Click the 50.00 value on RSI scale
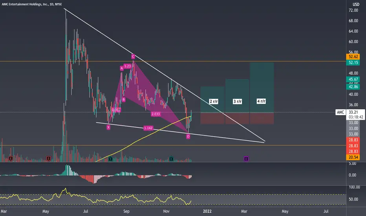This screenshot has width=366, height=216. (x=353, y=199)
